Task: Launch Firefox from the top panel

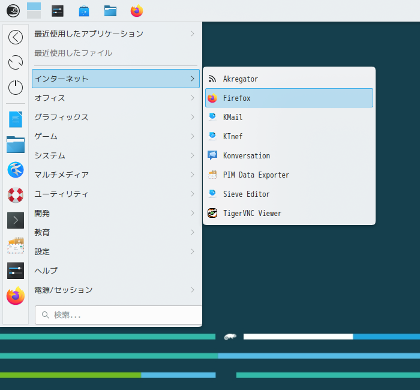Action: click(137, 11)
